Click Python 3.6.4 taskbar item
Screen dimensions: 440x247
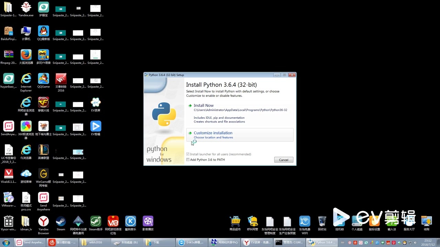pos(322,243)
